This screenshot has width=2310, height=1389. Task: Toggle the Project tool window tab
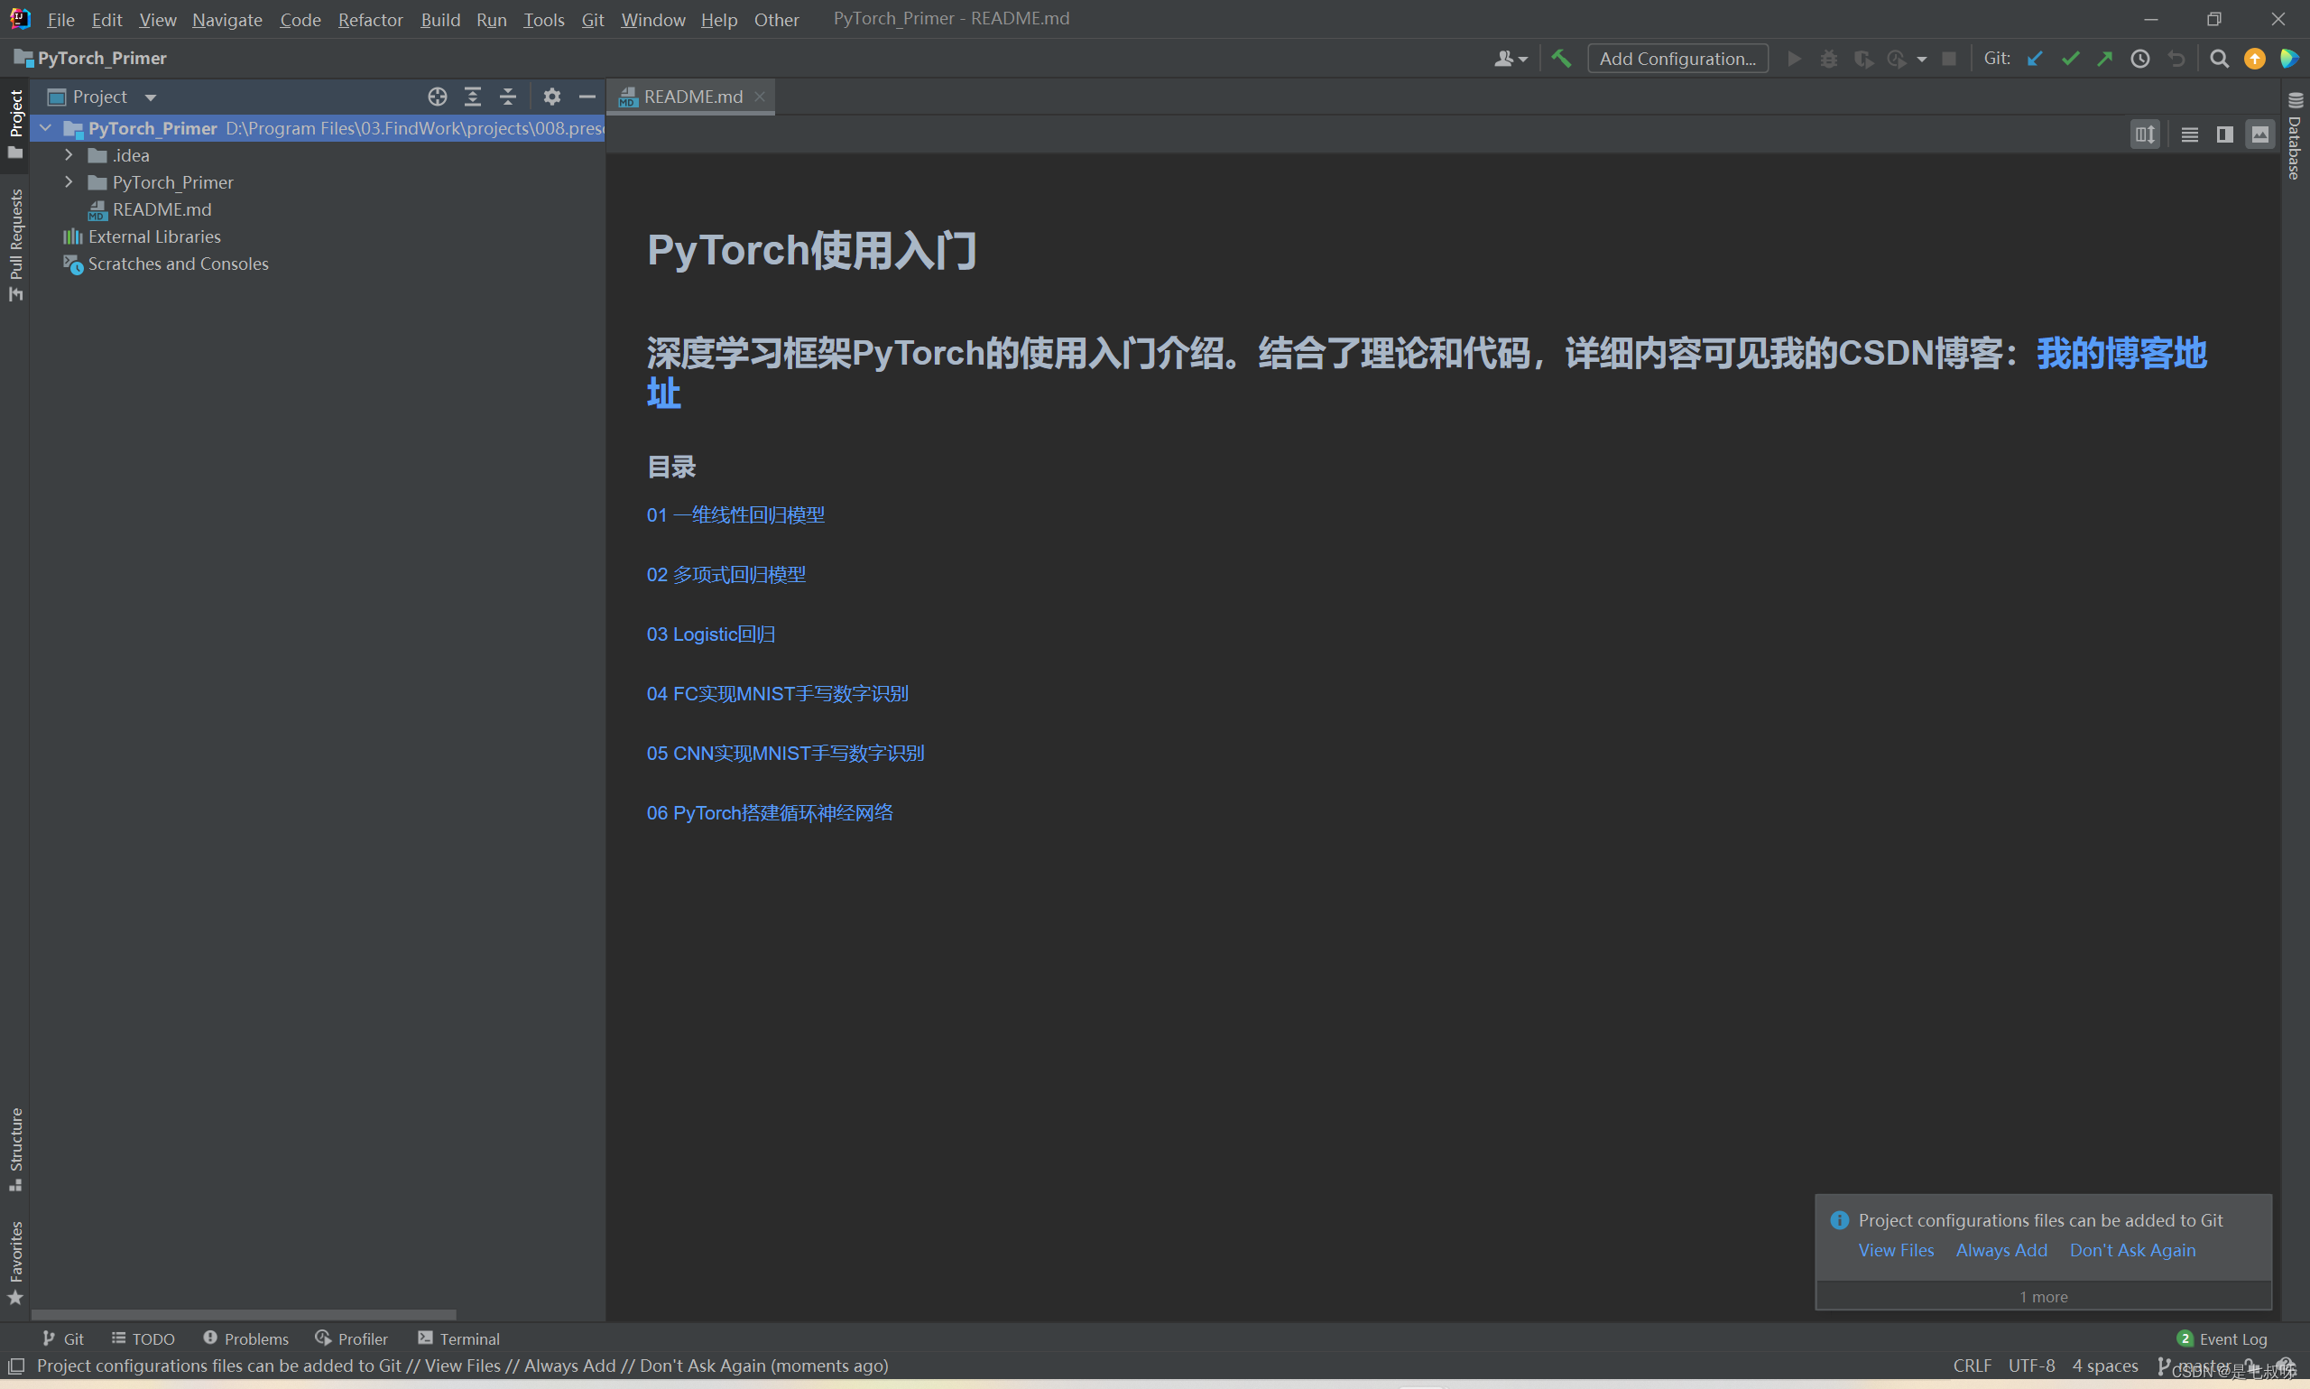[15, 124]
